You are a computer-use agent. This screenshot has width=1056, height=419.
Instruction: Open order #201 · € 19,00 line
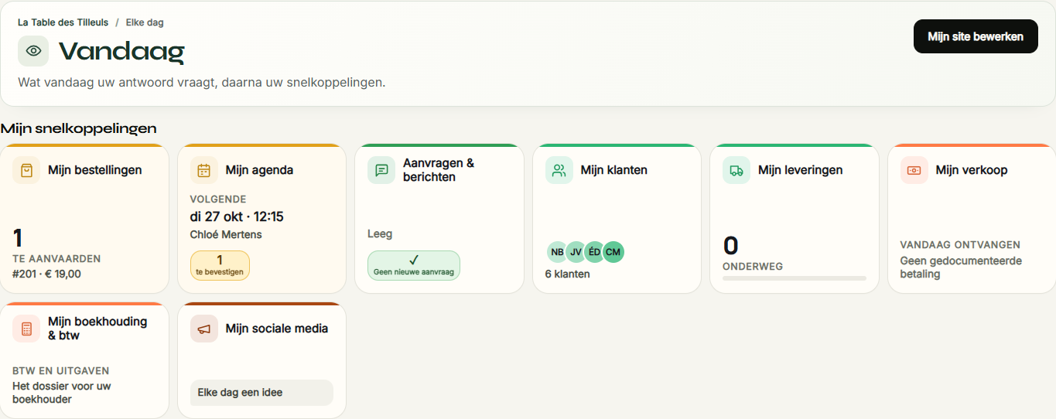click(x=46, y=274)
